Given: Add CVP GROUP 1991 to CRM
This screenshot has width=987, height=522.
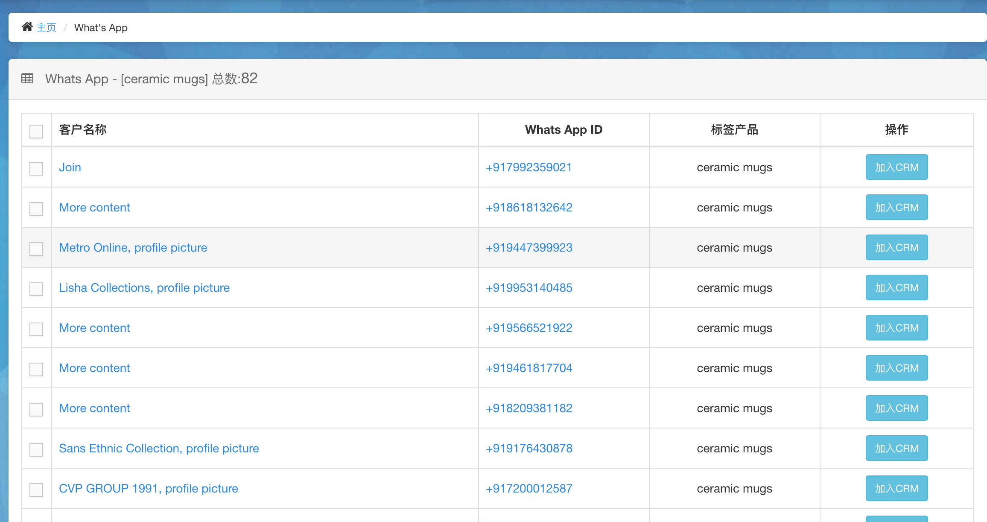Looking at the screenshot, I should pyautogui.click(x=896, y=489).
